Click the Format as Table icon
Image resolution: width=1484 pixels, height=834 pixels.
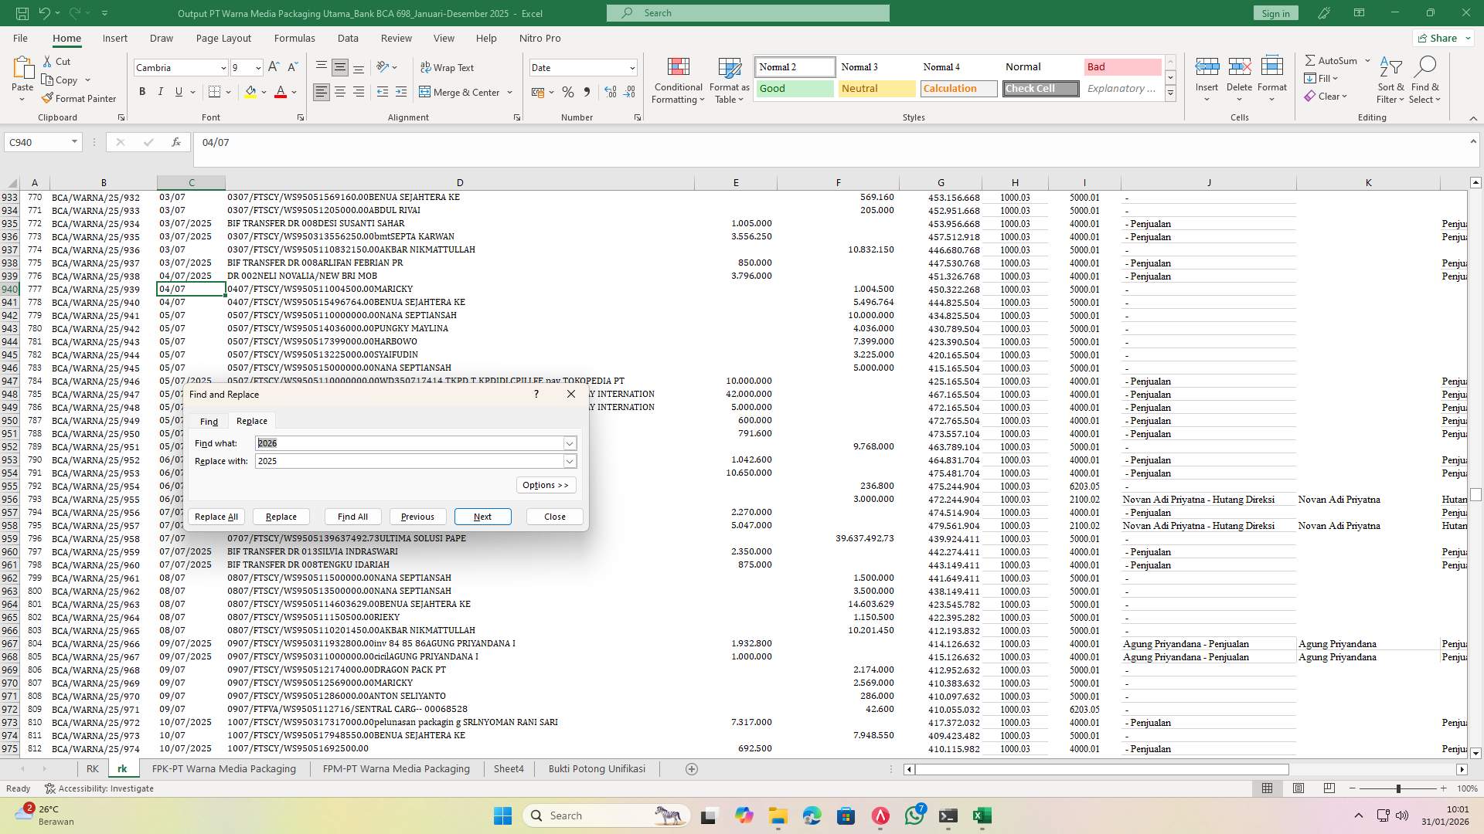coord(727,80)
